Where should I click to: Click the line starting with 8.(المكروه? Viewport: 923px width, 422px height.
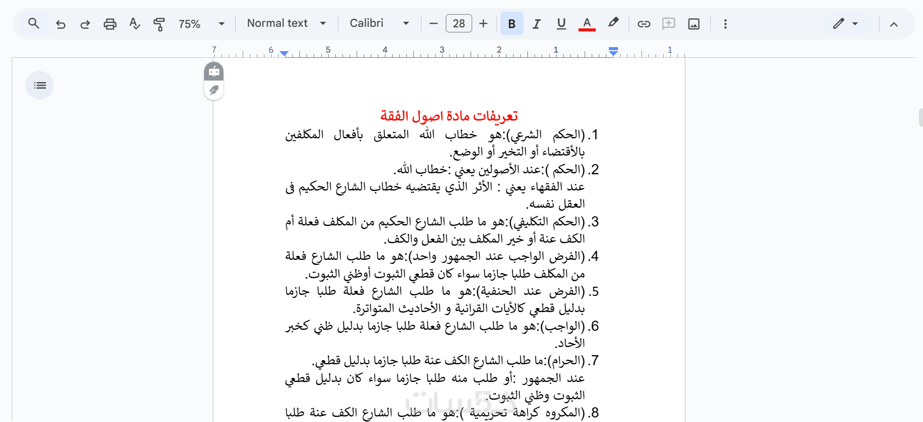(x=442, y=413)
